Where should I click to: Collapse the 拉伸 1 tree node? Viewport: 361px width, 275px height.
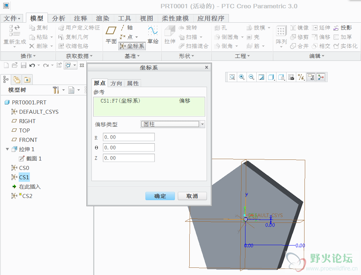pos(7,149)
